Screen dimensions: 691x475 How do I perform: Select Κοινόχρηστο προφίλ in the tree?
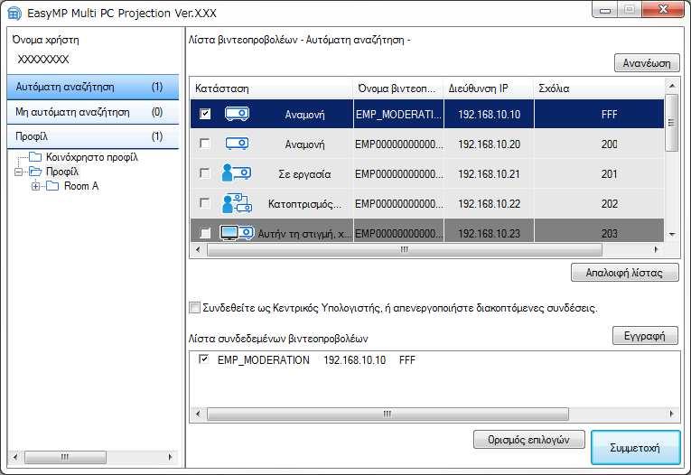pyautogui.click(x=91, y=157)
